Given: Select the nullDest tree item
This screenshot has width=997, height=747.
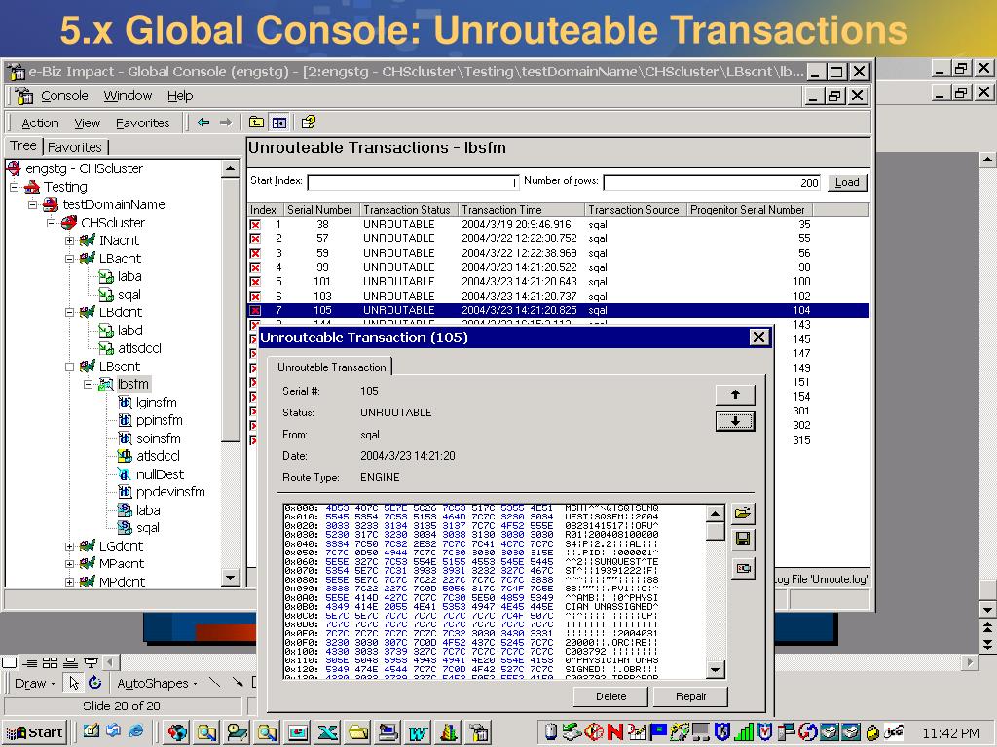Looking at the screenshot, I should tap(160, 474).
